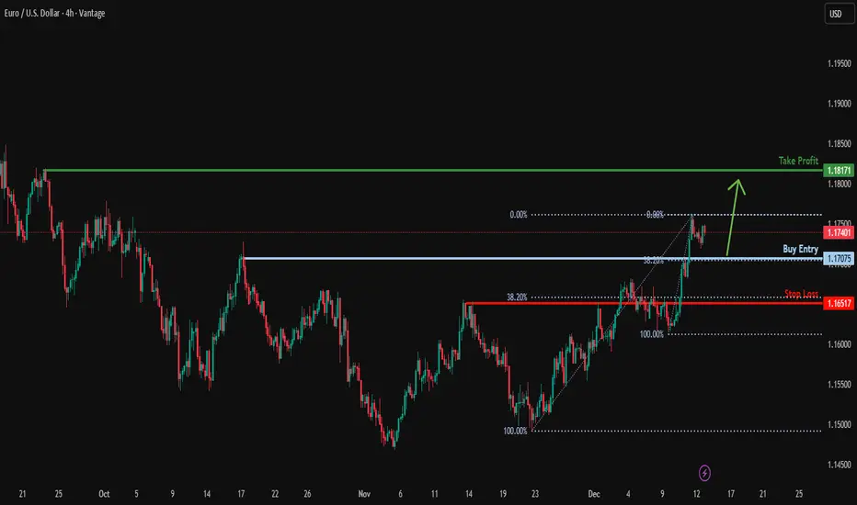Click the 19 date label on time axis
Screen dimensions: 857x505
click(503, 494)
